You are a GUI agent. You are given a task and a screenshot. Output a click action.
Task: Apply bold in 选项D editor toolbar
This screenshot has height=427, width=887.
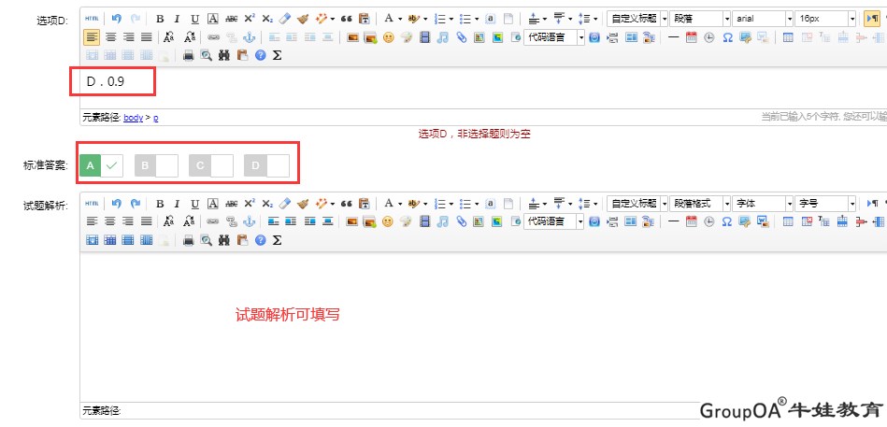pos(160,19)
